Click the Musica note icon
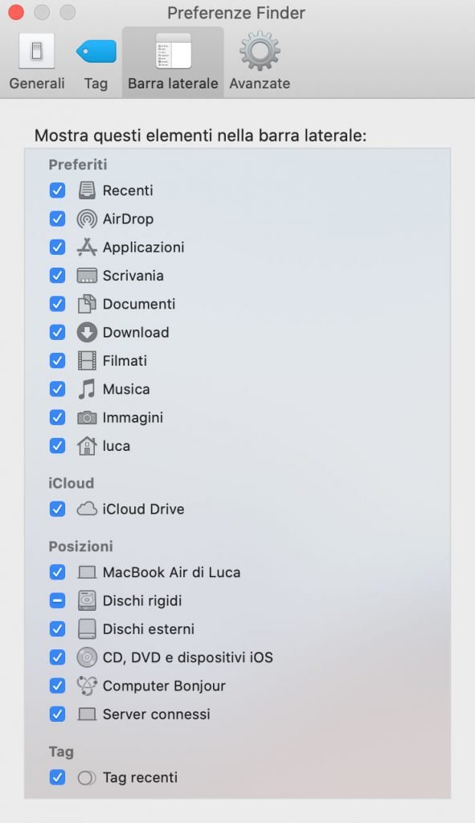This screenshot has width=475, height=823. point(87,389)
